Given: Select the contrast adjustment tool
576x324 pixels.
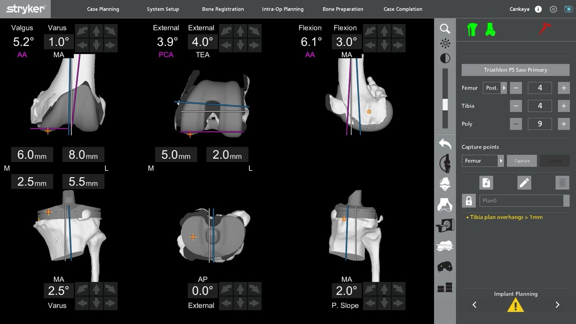Looking at the screenshot, I should [445, 58].
